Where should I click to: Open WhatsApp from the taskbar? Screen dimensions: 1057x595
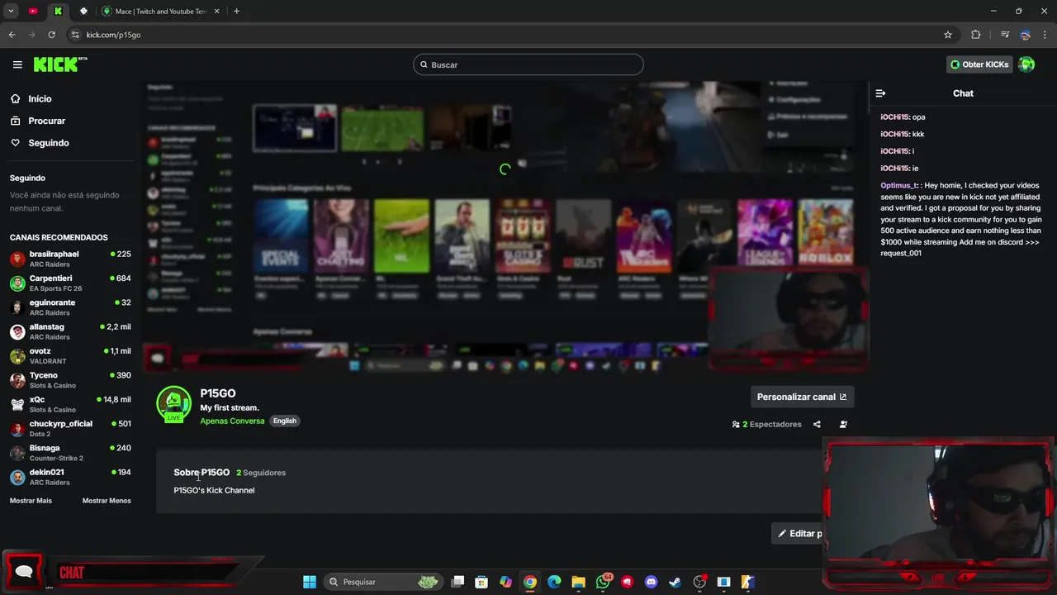(x=603, y=582)
